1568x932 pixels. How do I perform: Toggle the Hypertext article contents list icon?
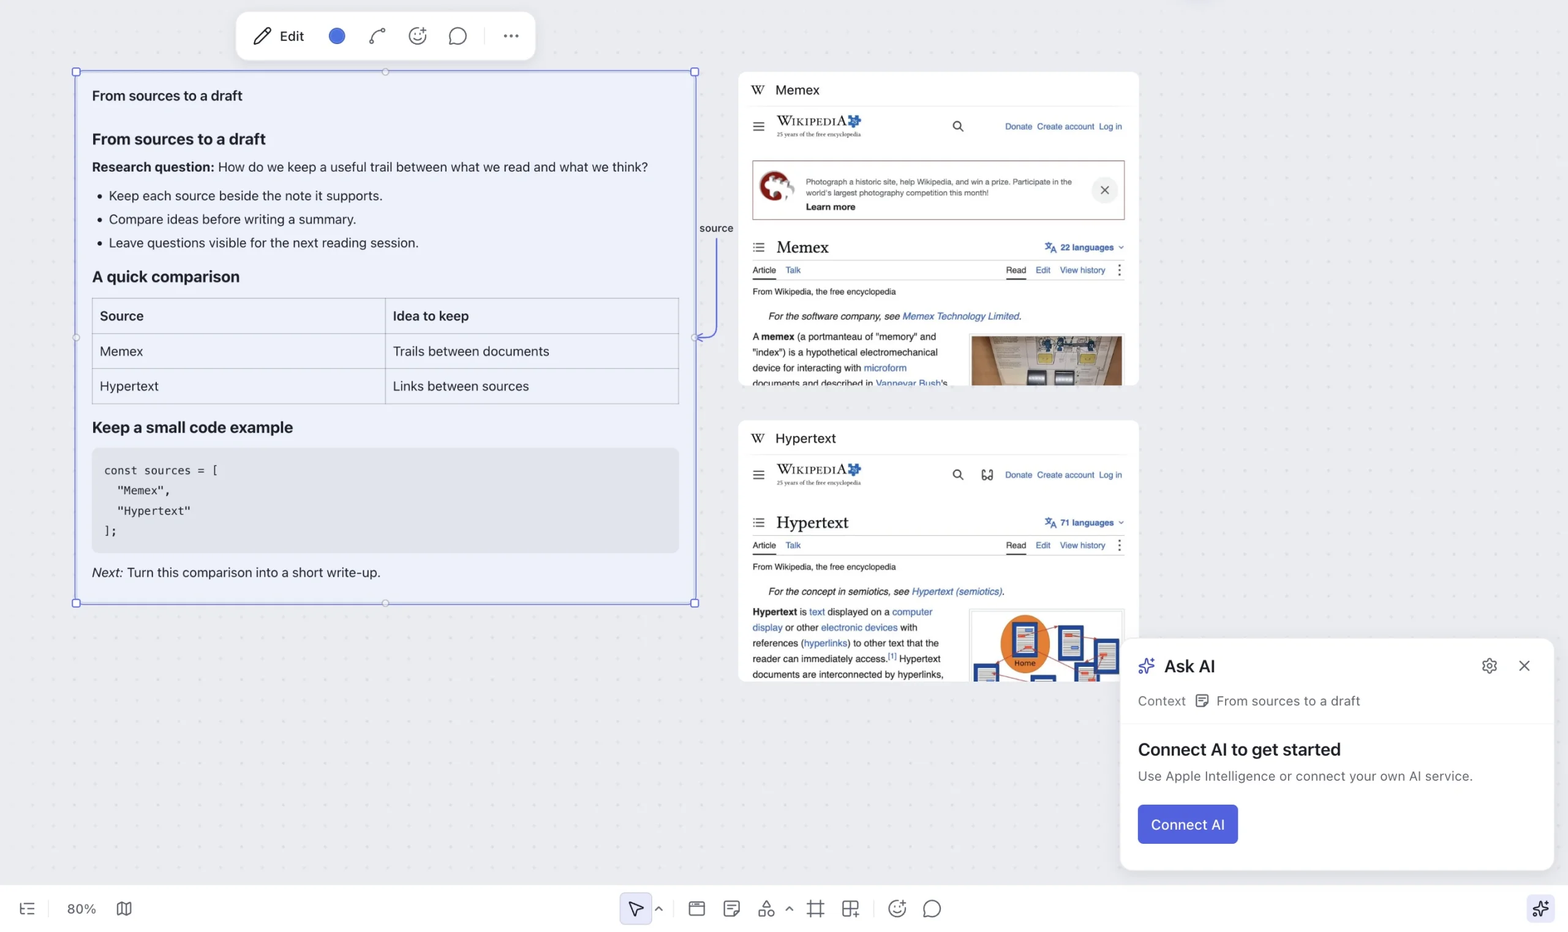758,522
